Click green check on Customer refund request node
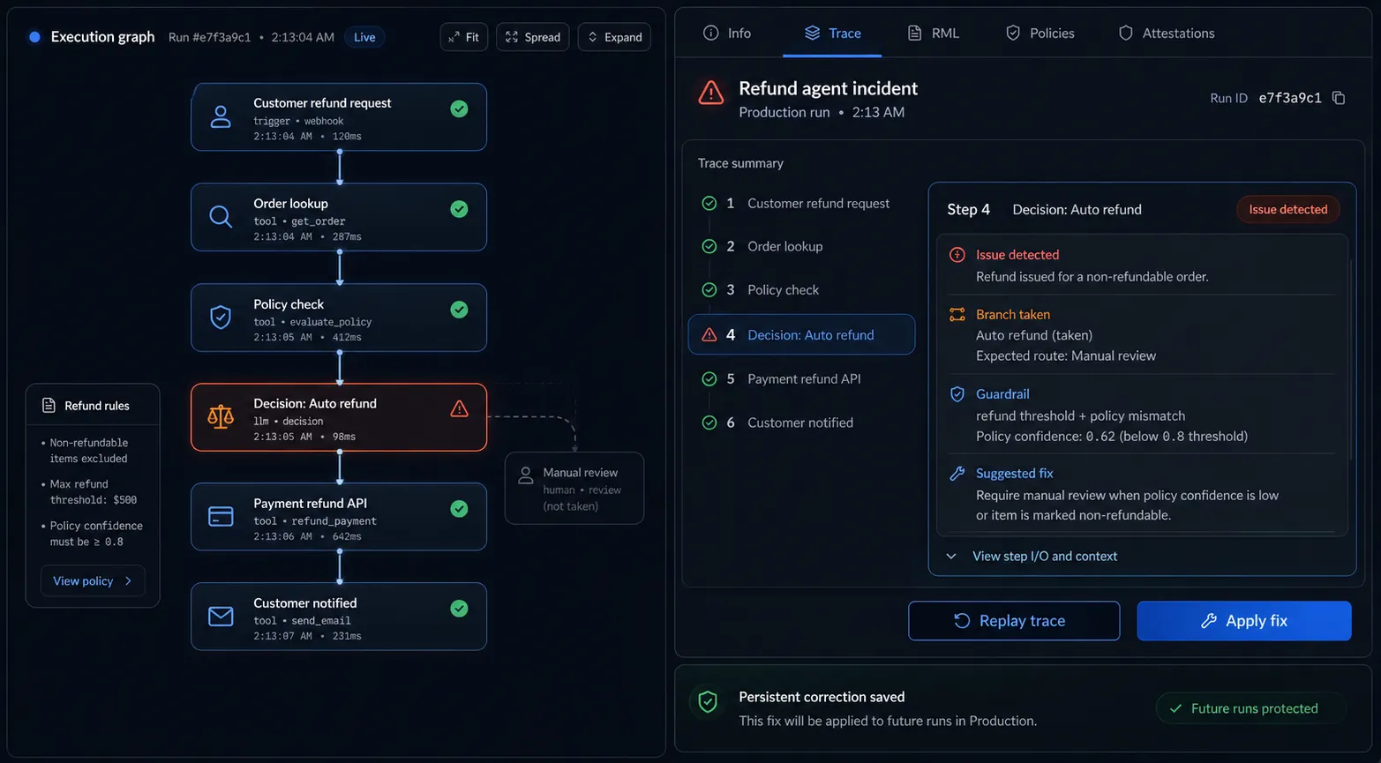This screenshot has width=1381, height=763. coord(459,108)
